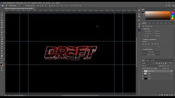Add a new adjustment layer icon

[165, 95]
